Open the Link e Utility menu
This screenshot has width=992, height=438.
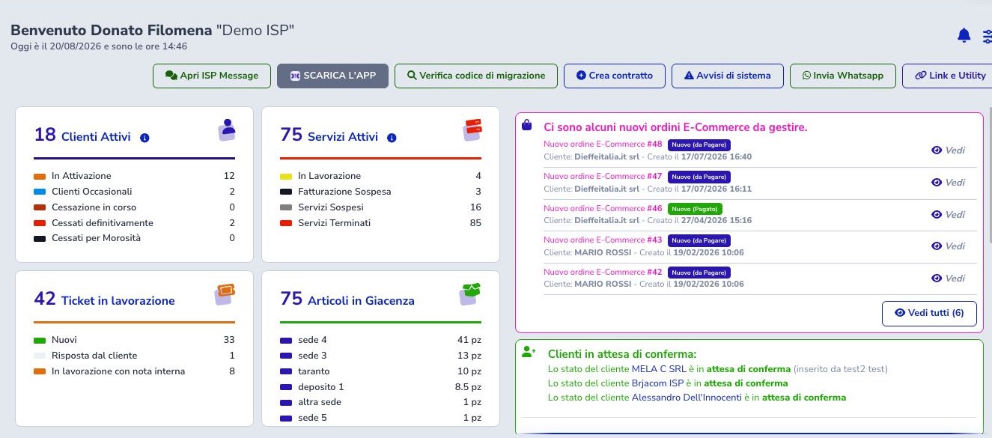947,76
